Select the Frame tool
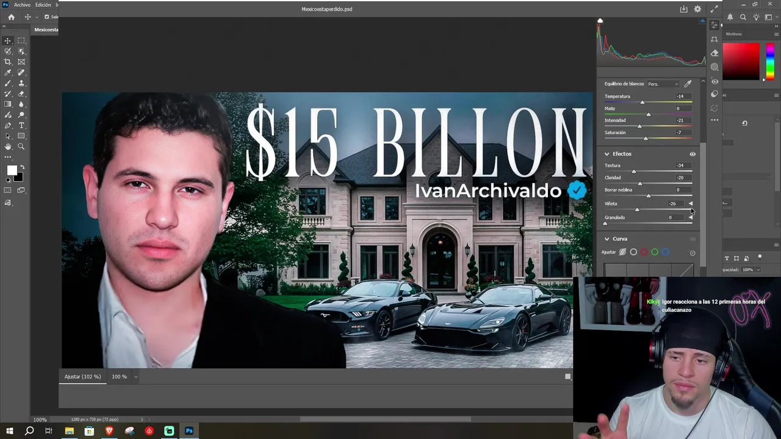This screenshot has height=439, width=781. pyautogui.click(x=21, y=62)
